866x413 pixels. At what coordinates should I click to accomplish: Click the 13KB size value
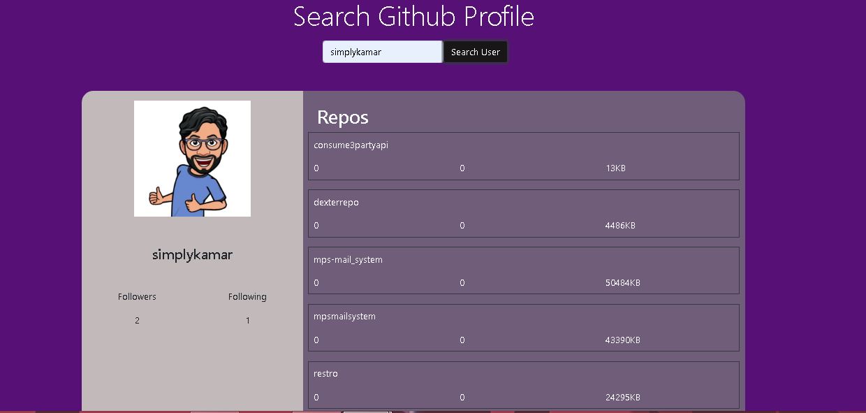tap(615, 168)
